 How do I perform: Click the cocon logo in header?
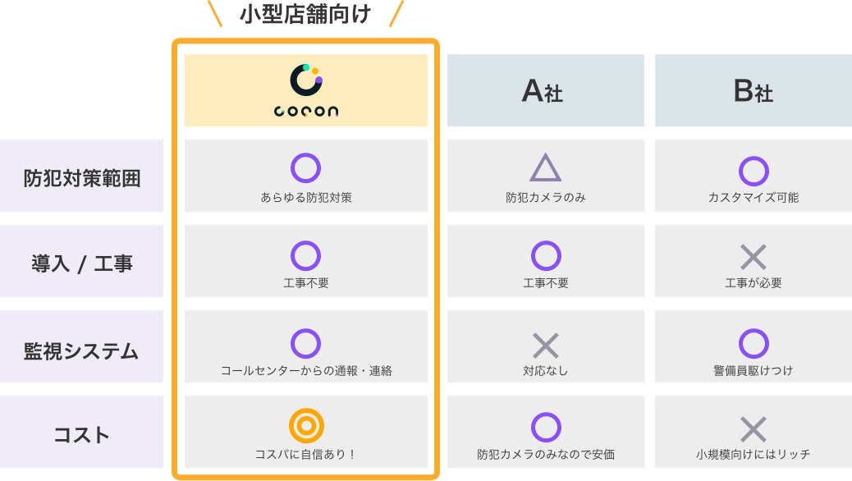tap(306, 90)
